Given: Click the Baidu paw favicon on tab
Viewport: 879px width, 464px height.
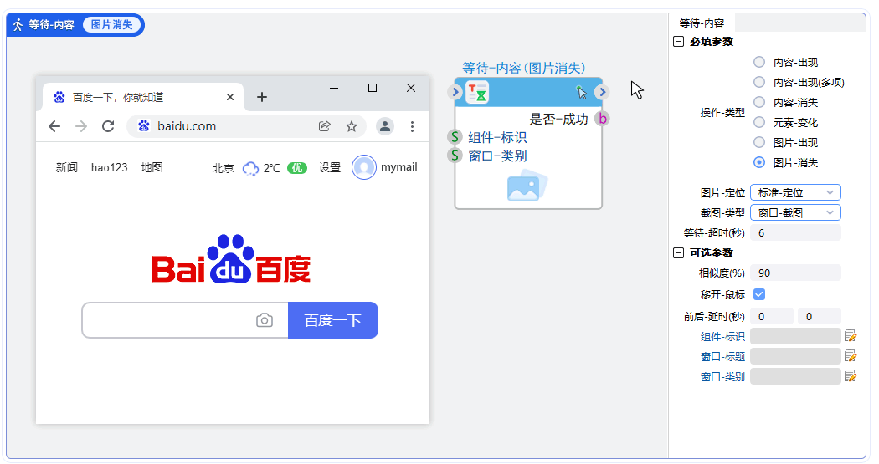Looking at the screenshot, I should 59,97.
